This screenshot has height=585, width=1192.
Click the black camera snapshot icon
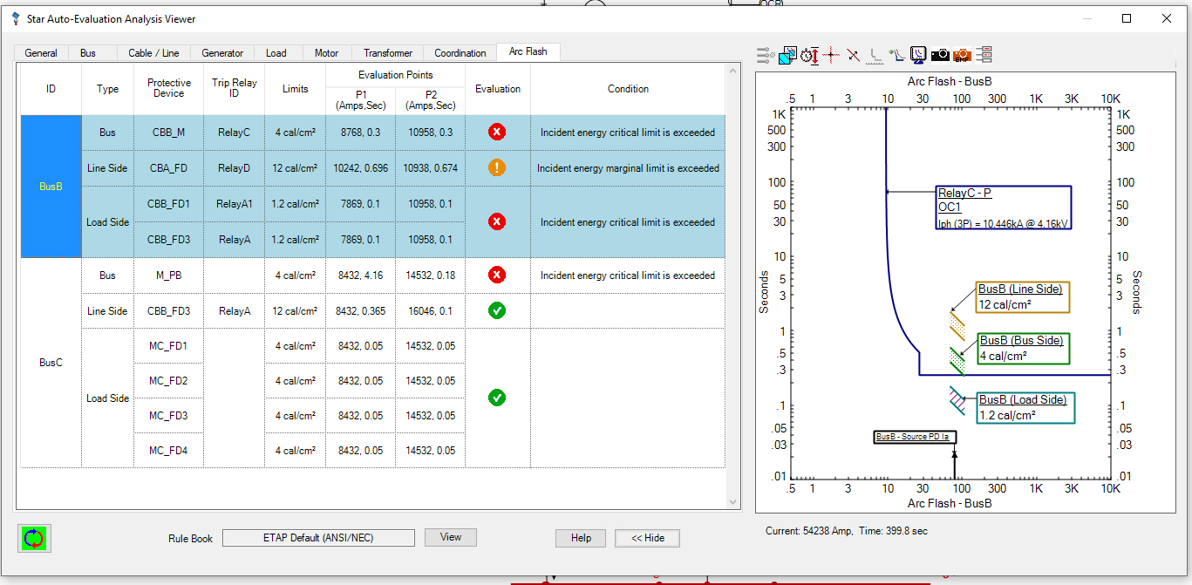(940, 55)
